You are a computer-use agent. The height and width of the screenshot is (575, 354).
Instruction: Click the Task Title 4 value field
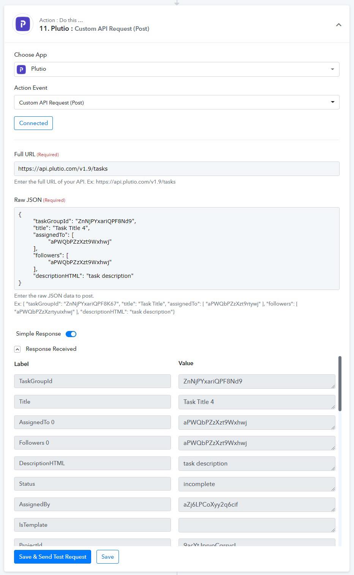coord(257,402)
